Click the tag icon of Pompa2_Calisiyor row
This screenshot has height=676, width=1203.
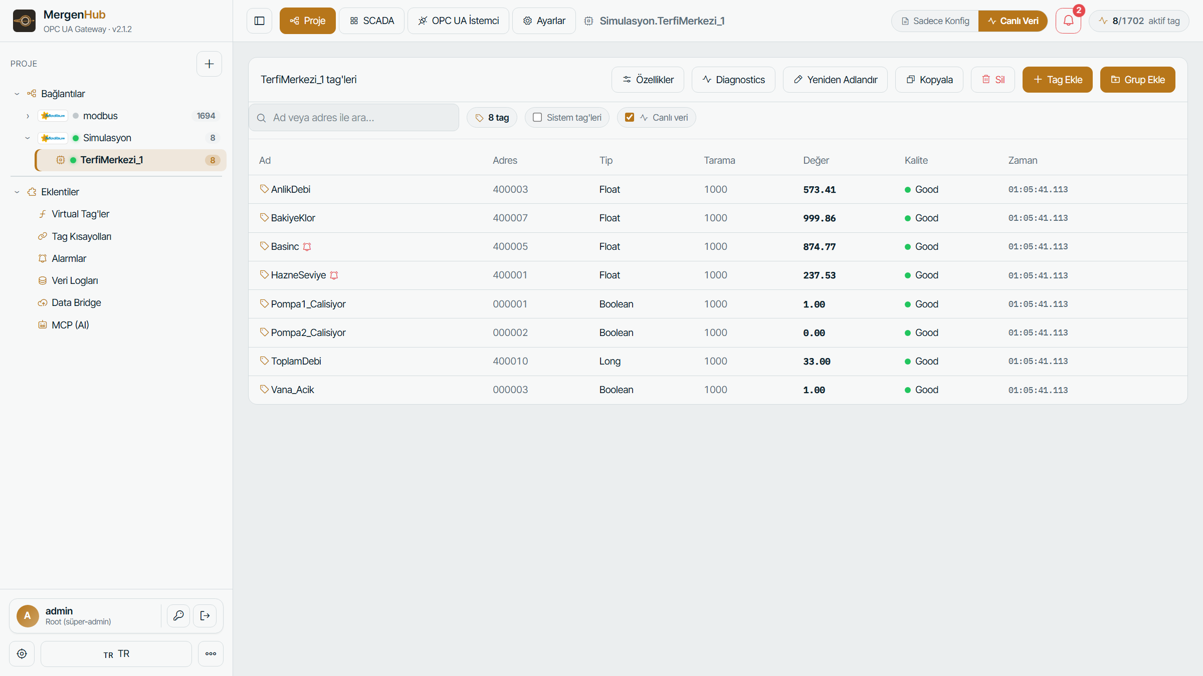pos(264,332)
